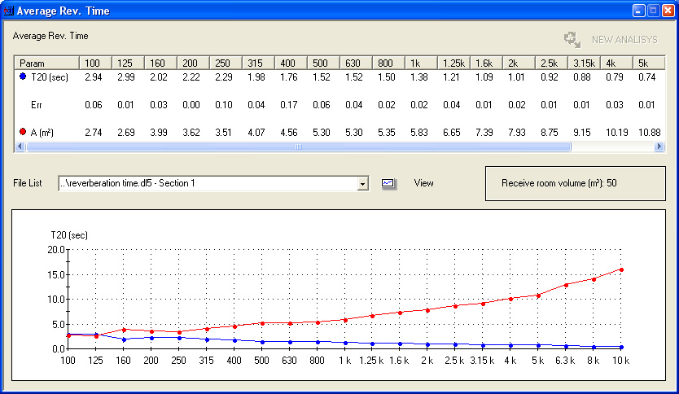
Task: Minimize the Average Rev. Time window
Action: [639, 11]
